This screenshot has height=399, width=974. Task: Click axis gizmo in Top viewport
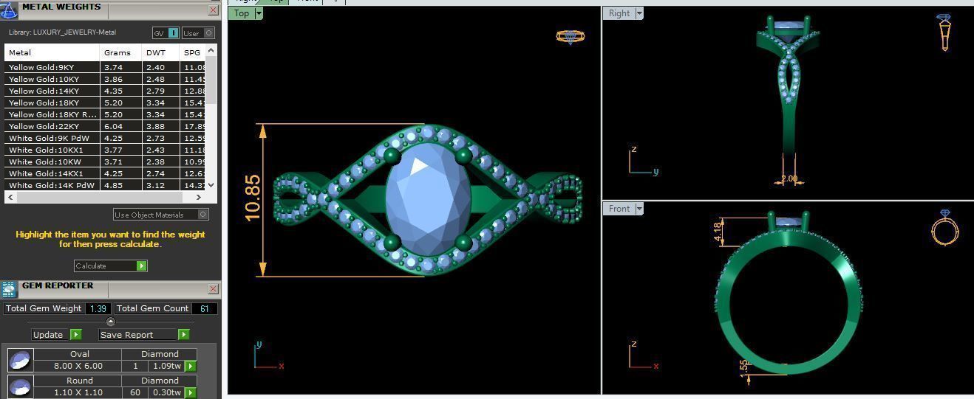click(268, 355)
